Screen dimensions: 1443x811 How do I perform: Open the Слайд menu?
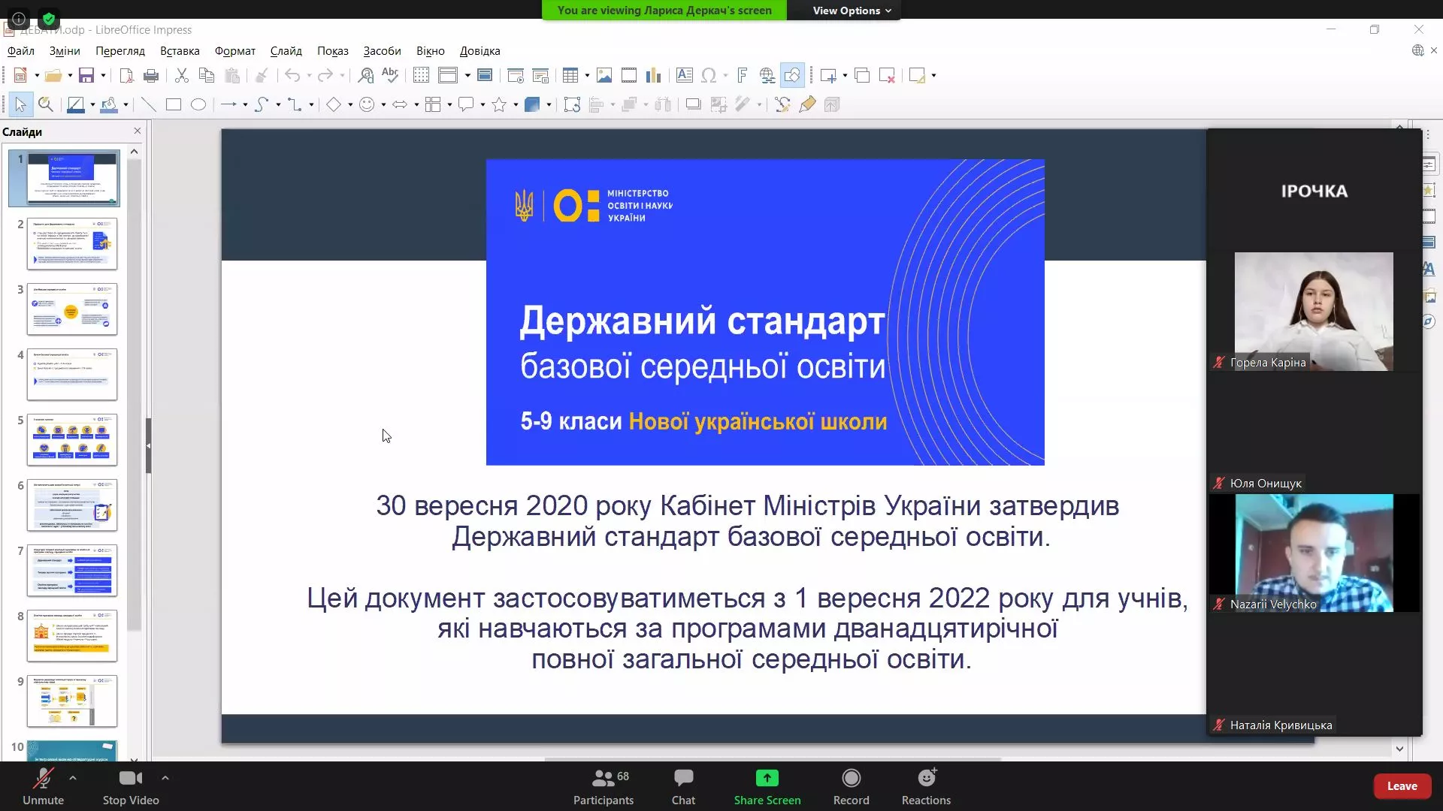coord(286,50)
